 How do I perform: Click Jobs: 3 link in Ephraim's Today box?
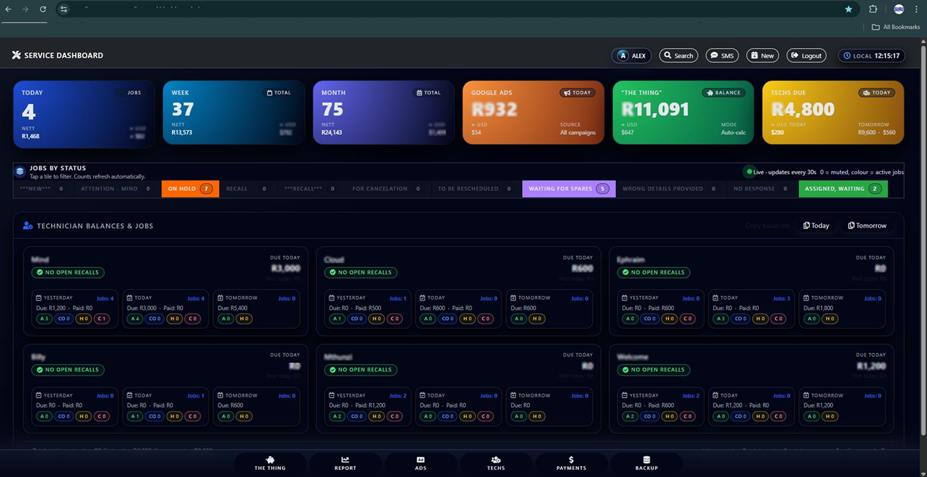(782, 299)
